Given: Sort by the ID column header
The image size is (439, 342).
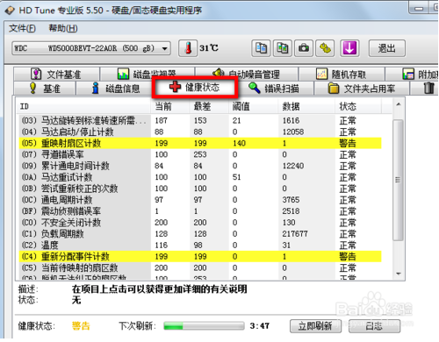Looking at the screenshot, I should tap(83, 106).
